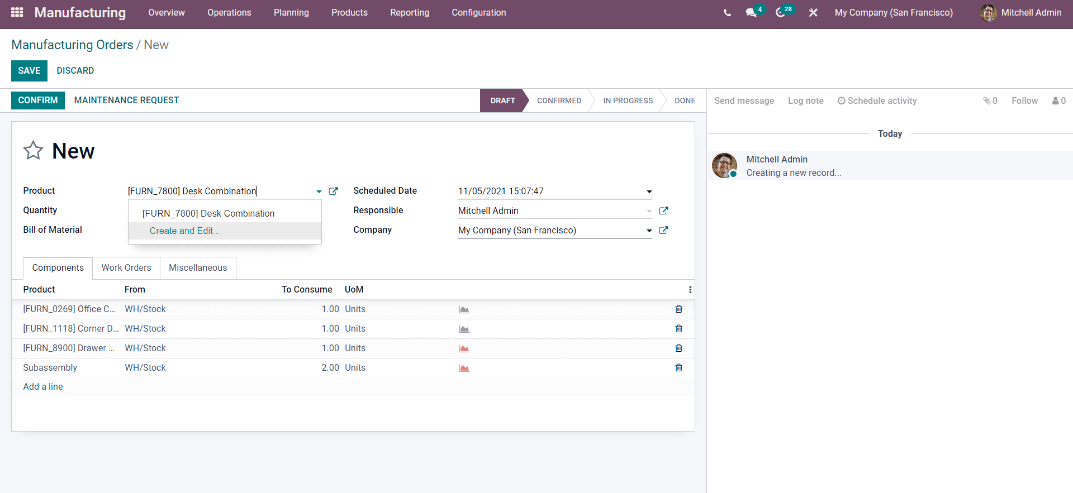This screenshot has height=493, width=1073.
Task: Select the DRAFT status stage
Action: click(x=502, y=100)
